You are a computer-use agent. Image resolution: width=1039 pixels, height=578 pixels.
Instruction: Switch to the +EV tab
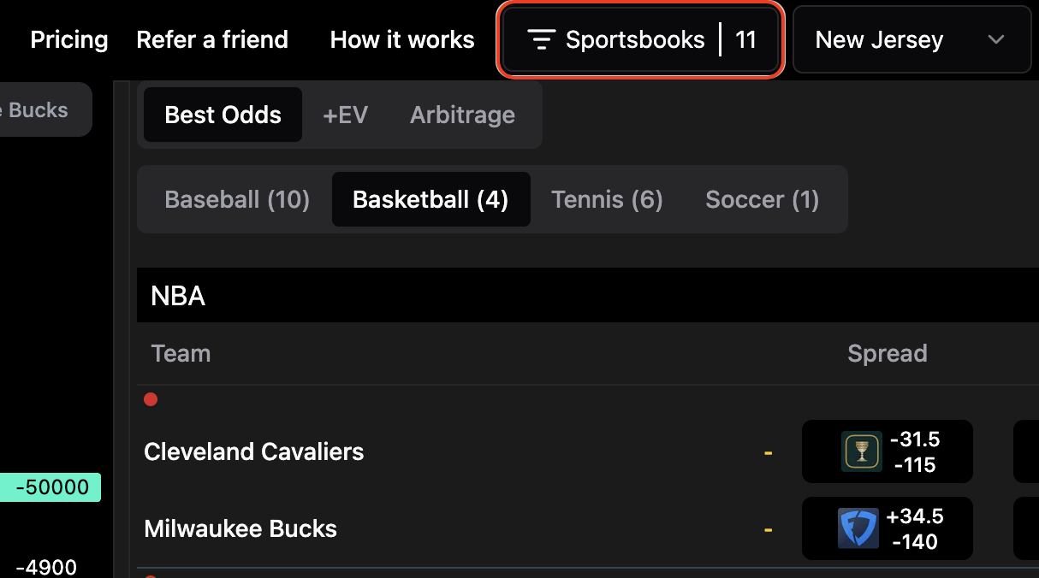346,115
